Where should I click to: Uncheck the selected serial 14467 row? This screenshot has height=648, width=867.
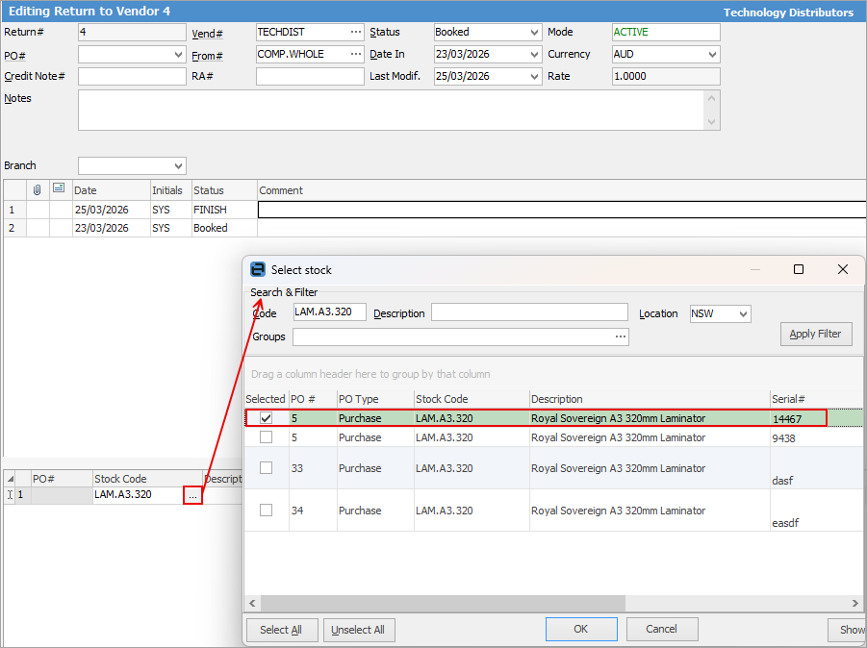coord(267,418)
